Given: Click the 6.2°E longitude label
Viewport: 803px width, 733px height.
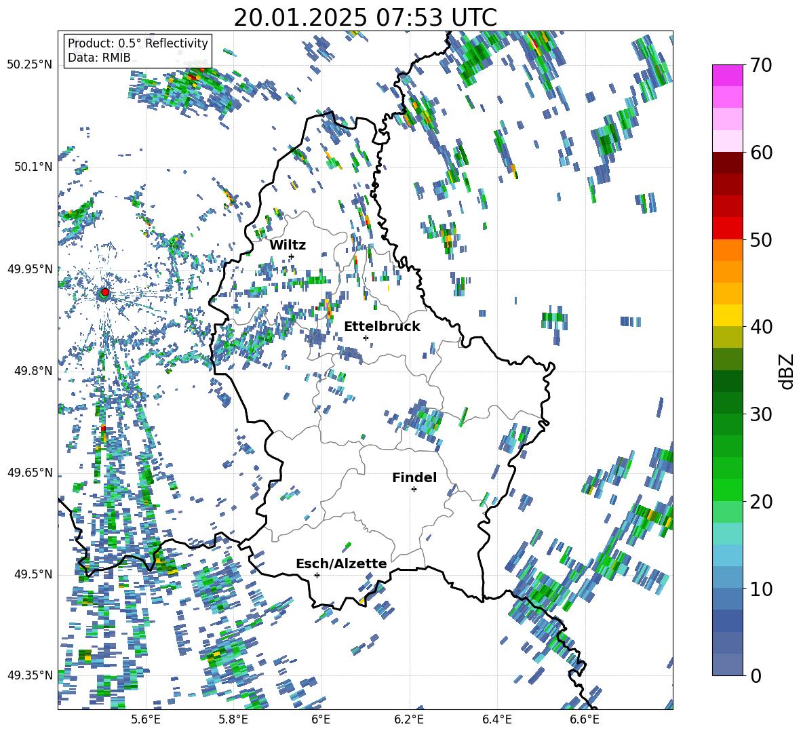Looking at the screenshot, I should click(x=409, y=719).
